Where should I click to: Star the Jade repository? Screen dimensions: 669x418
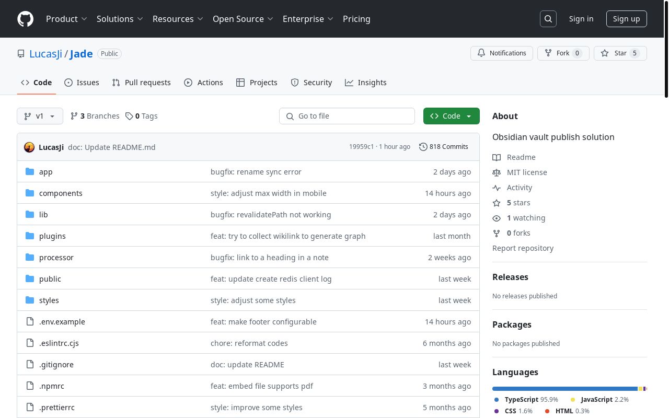[x=620, y=53]
